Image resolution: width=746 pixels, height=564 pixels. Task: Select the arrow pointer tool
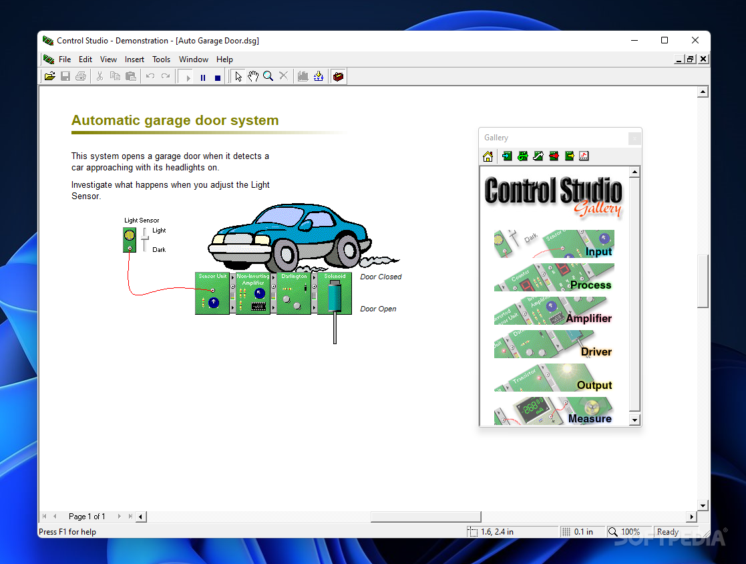click(x=238, y=76)
